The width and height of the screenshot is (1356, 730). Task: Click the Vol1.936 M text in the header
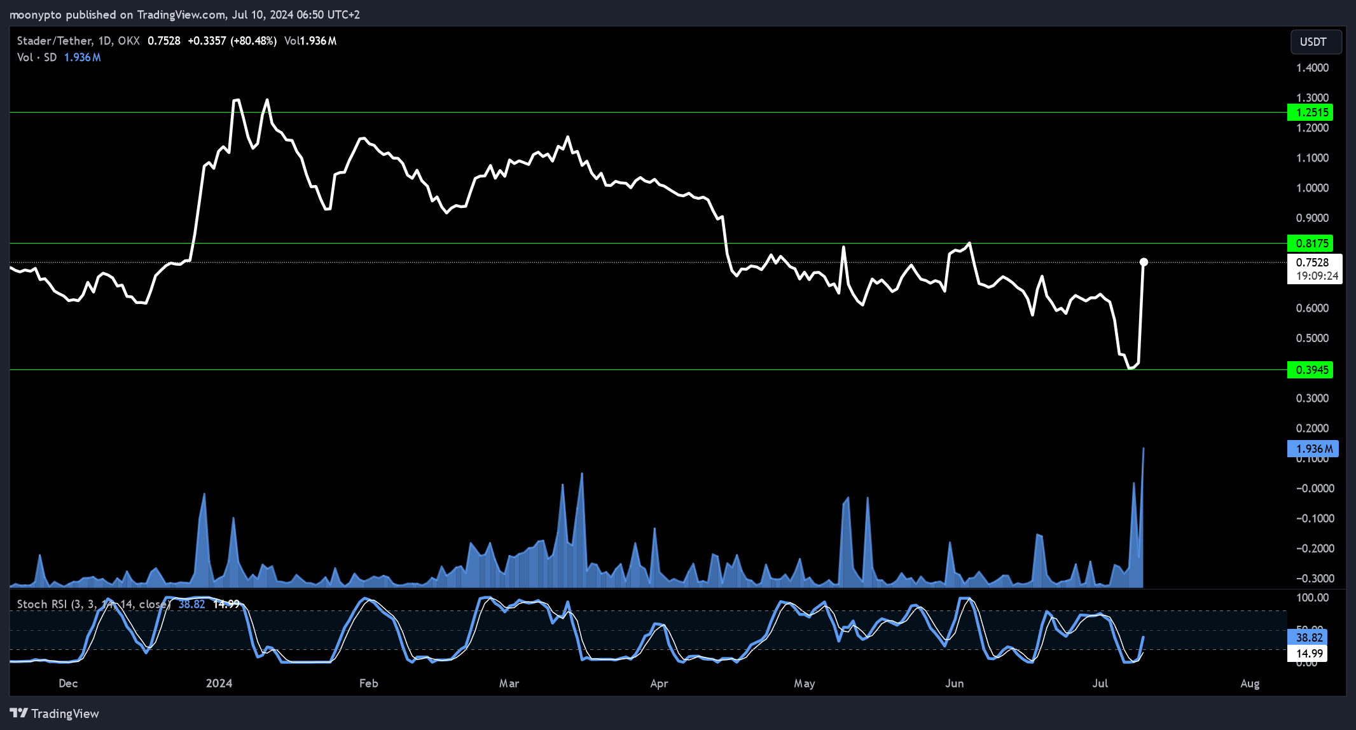[310, 41]
